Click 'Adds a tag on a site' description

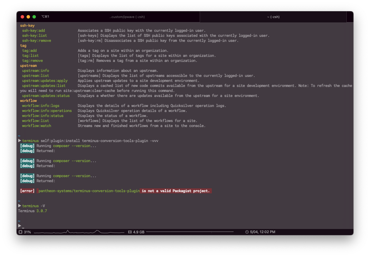(123, 51)
